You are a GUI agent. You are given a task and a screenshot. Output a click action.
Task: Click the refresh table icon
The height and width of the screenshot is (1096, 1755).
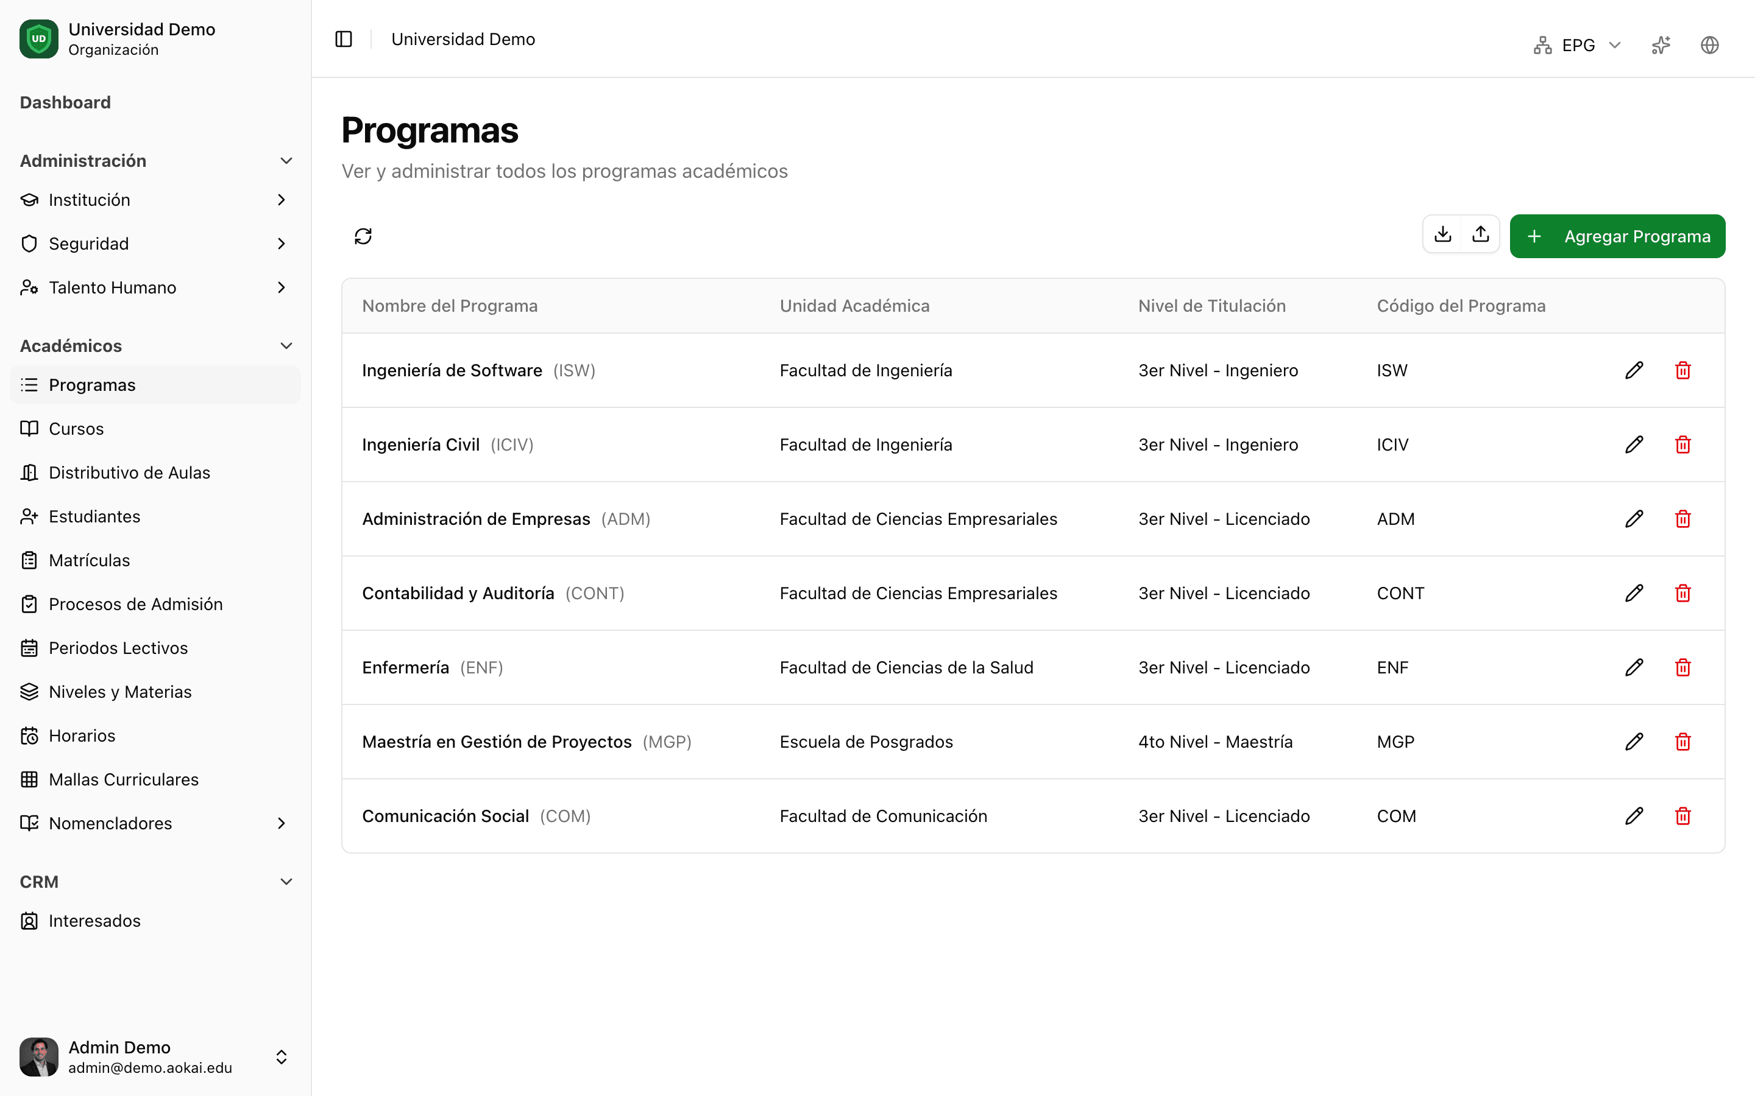363,236
